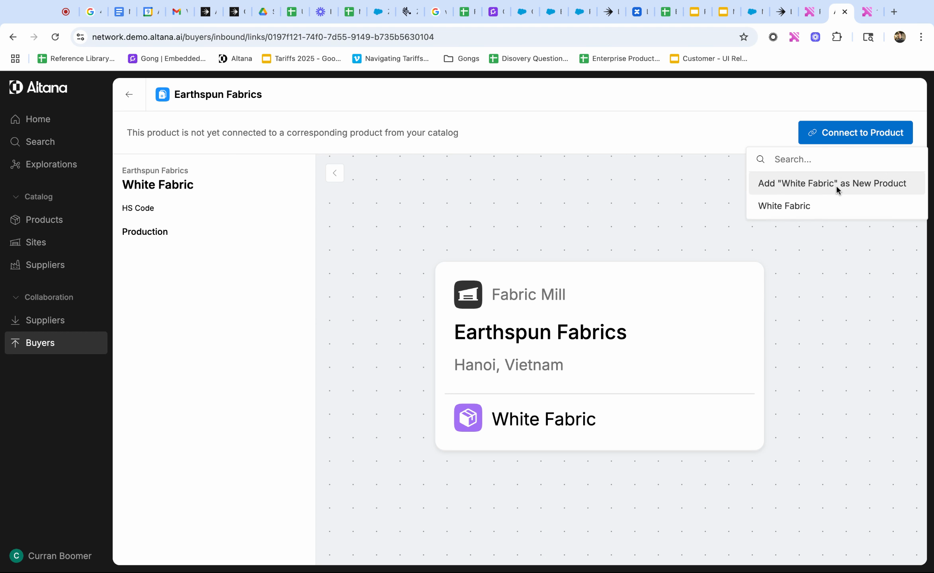This screenshot has width=934, height=573.
Task: Select Add "White Fabric" as New Product
Action: click(832, 183)
